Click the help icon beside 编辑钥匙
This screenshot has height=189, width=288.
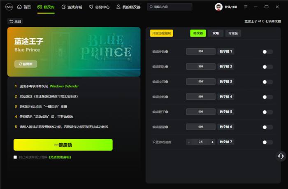167,67
